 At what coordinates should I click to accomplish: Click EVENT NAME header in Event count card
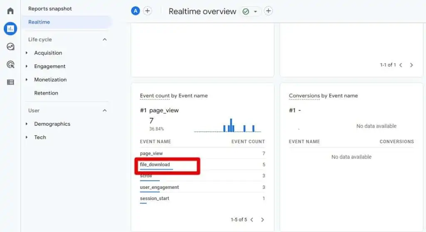(x=156, y=142)
